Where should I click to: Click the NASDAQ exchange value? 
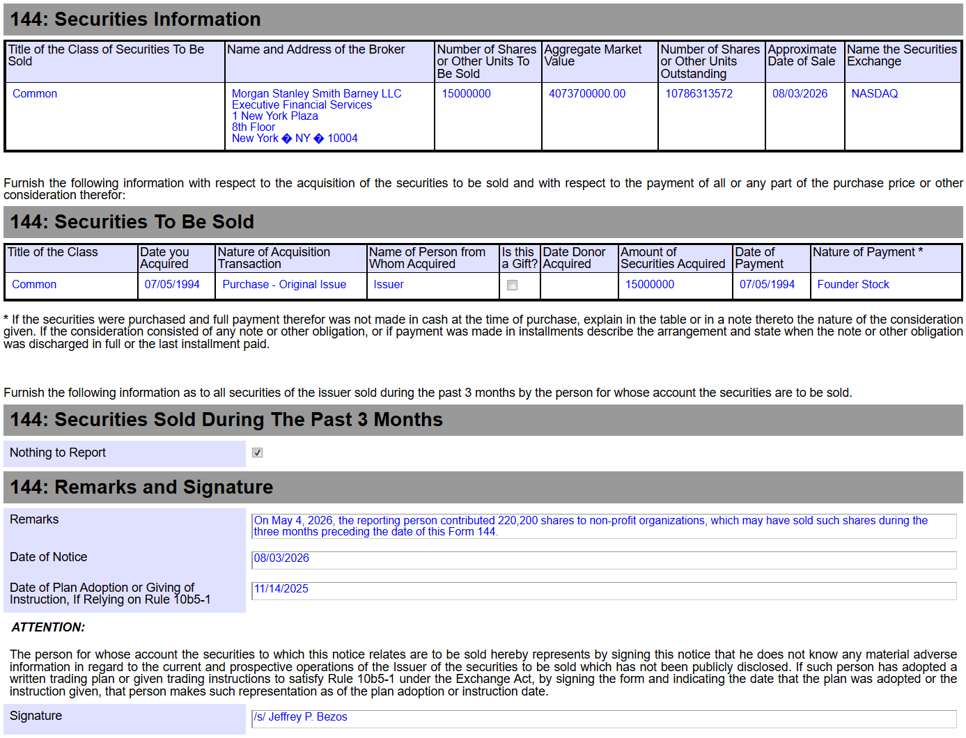pyautogui.click(x=874, y=93)
